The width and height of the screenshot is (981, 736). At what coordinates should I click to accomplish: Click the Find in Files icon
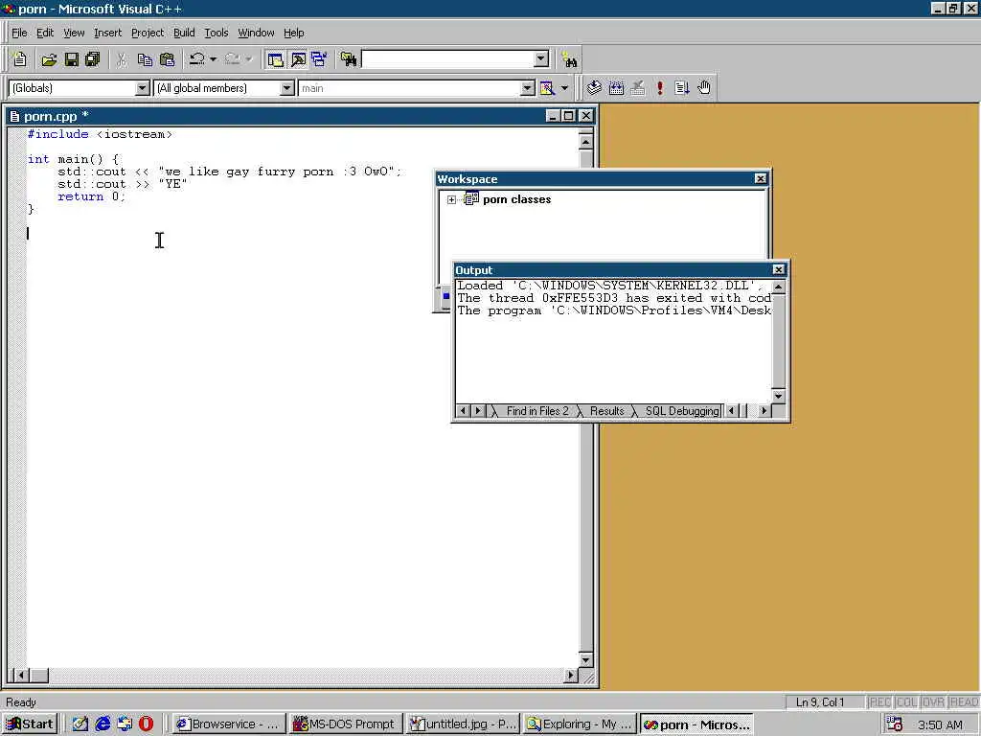point(349,59)
